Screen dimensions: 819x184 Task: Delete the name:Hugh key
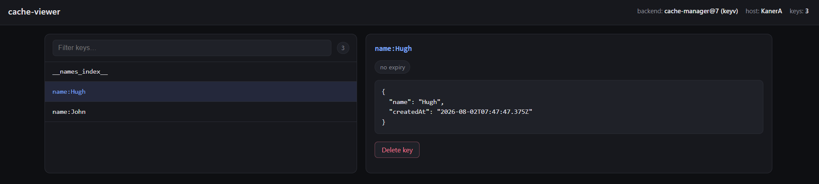397,150
